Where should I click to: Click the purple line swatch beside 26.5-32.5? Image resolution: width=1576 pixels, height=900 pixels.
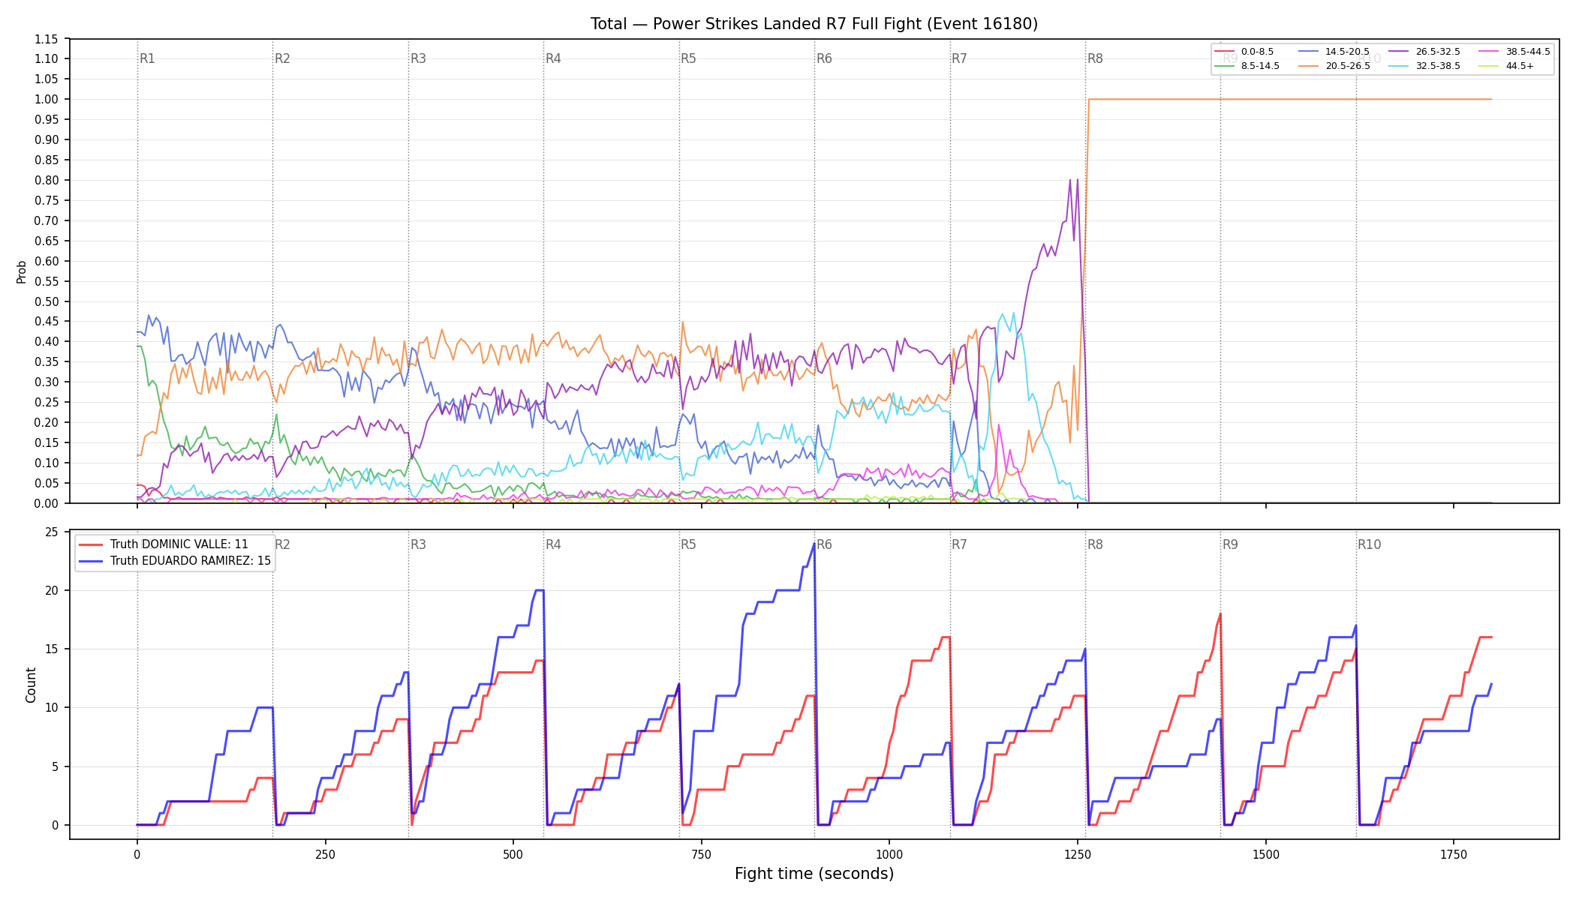1399,52
